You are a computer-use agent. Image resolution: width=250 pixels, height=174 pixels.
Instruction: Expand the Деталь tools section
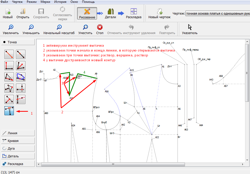tap(18, 156)
